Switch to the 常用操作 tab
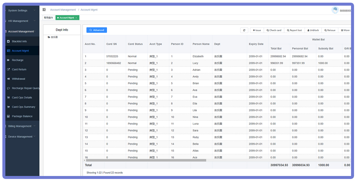 (x=48, y=18)
